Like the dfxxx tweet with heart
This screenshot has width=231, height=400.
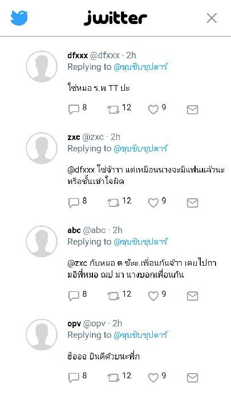coord(153,110)
